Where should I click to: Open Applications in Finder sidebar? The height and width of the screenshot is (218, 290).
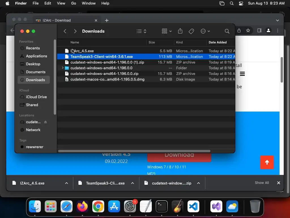pyautogui.click(x=34, y=56)
